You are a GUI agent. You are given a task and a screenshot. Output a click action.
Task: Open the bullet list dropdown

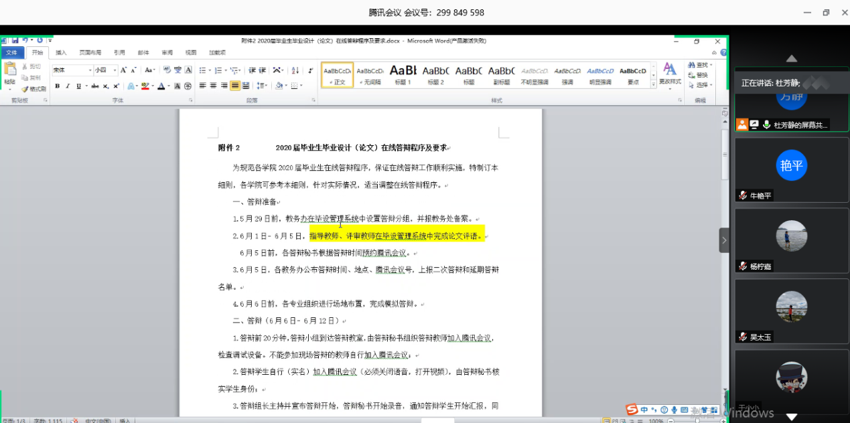click(x=210, y=70)
